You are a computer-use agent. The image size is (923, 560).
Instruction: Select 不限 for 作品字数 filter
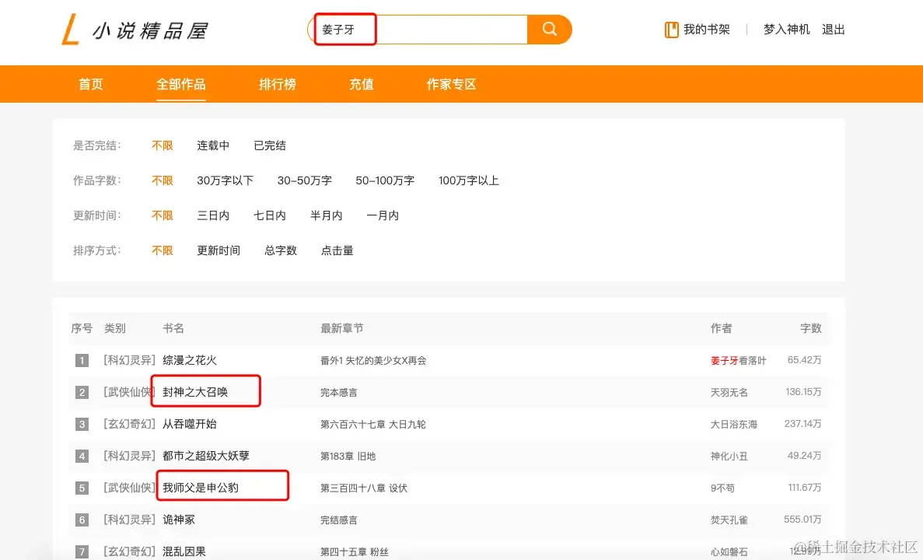[163, 180]
